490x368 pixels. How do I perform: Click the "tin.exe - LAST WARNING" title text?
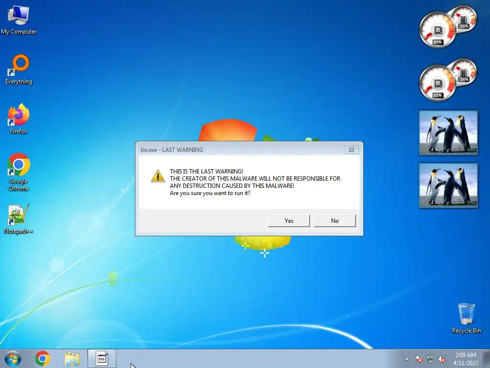tap(172, 150)
